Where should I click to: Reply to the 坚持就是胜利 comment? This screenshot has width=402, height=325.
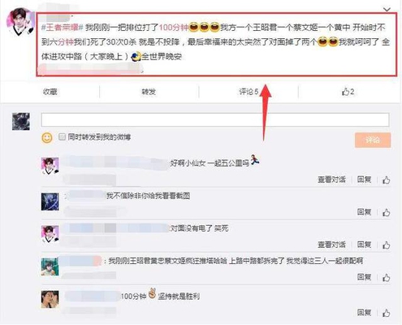click(364, 312)
